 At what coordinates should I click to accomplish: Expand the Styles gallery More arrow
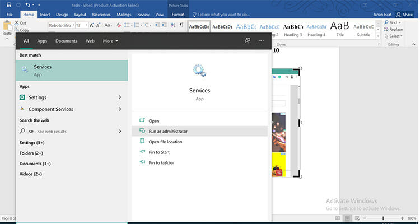click(378, 36)
